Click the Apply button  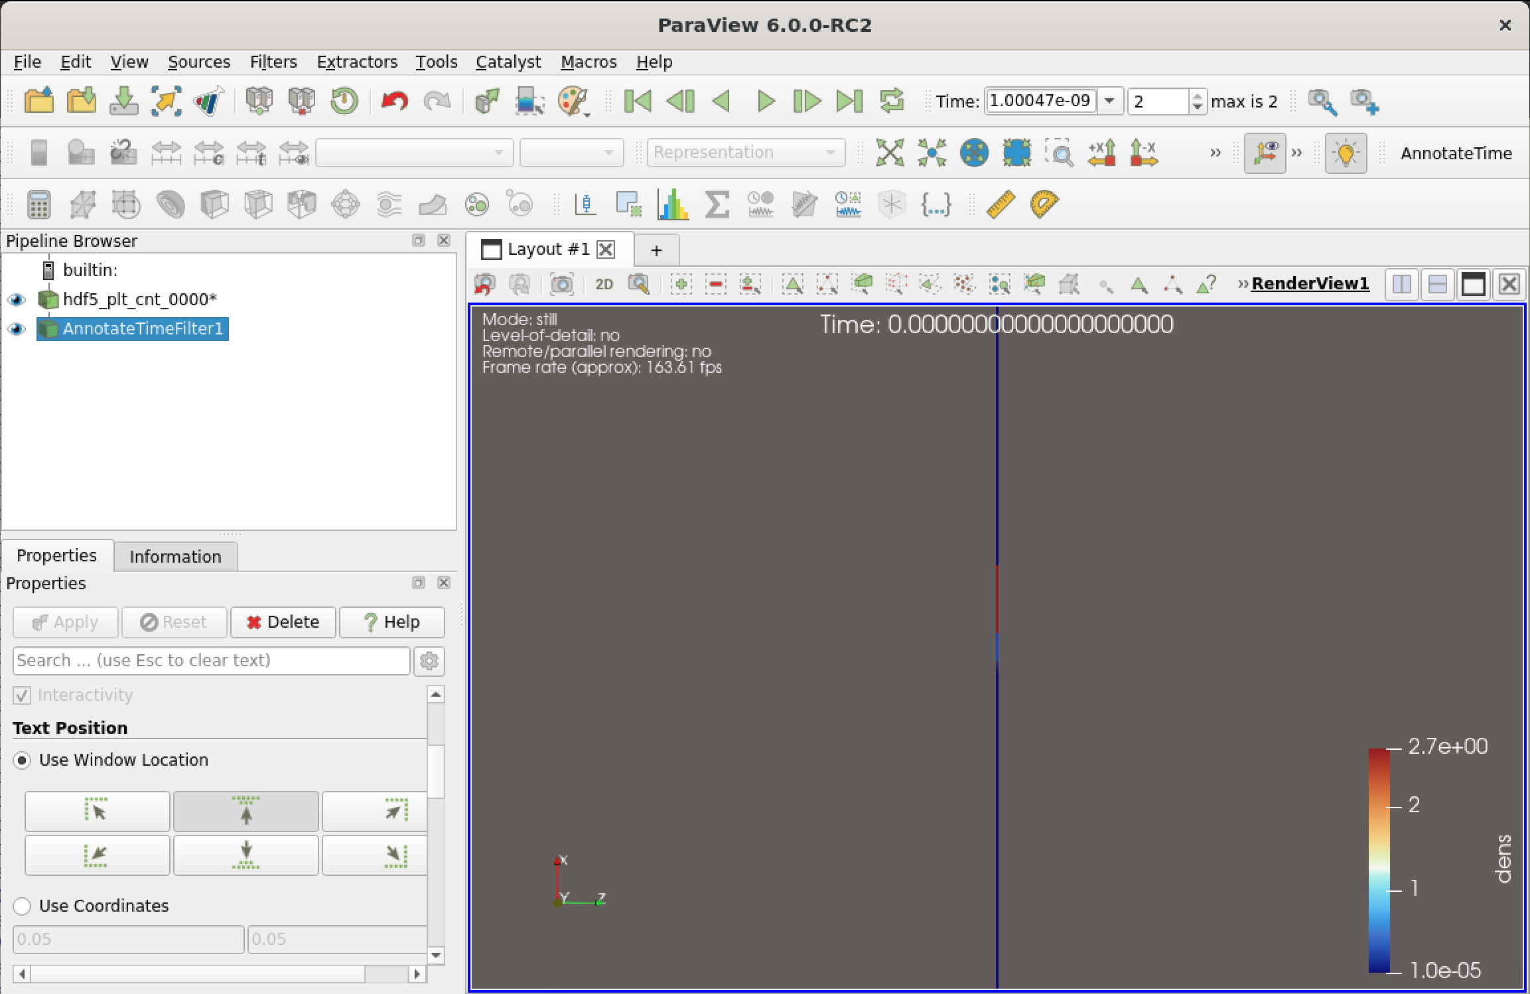[x=65, y=622]
